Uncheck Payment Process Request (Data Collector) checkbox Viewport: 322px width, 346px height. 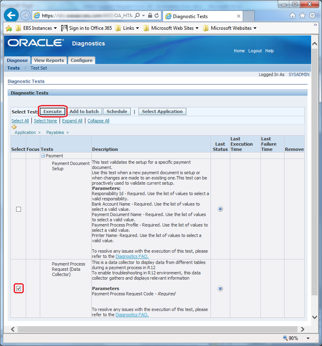(19, 288)
